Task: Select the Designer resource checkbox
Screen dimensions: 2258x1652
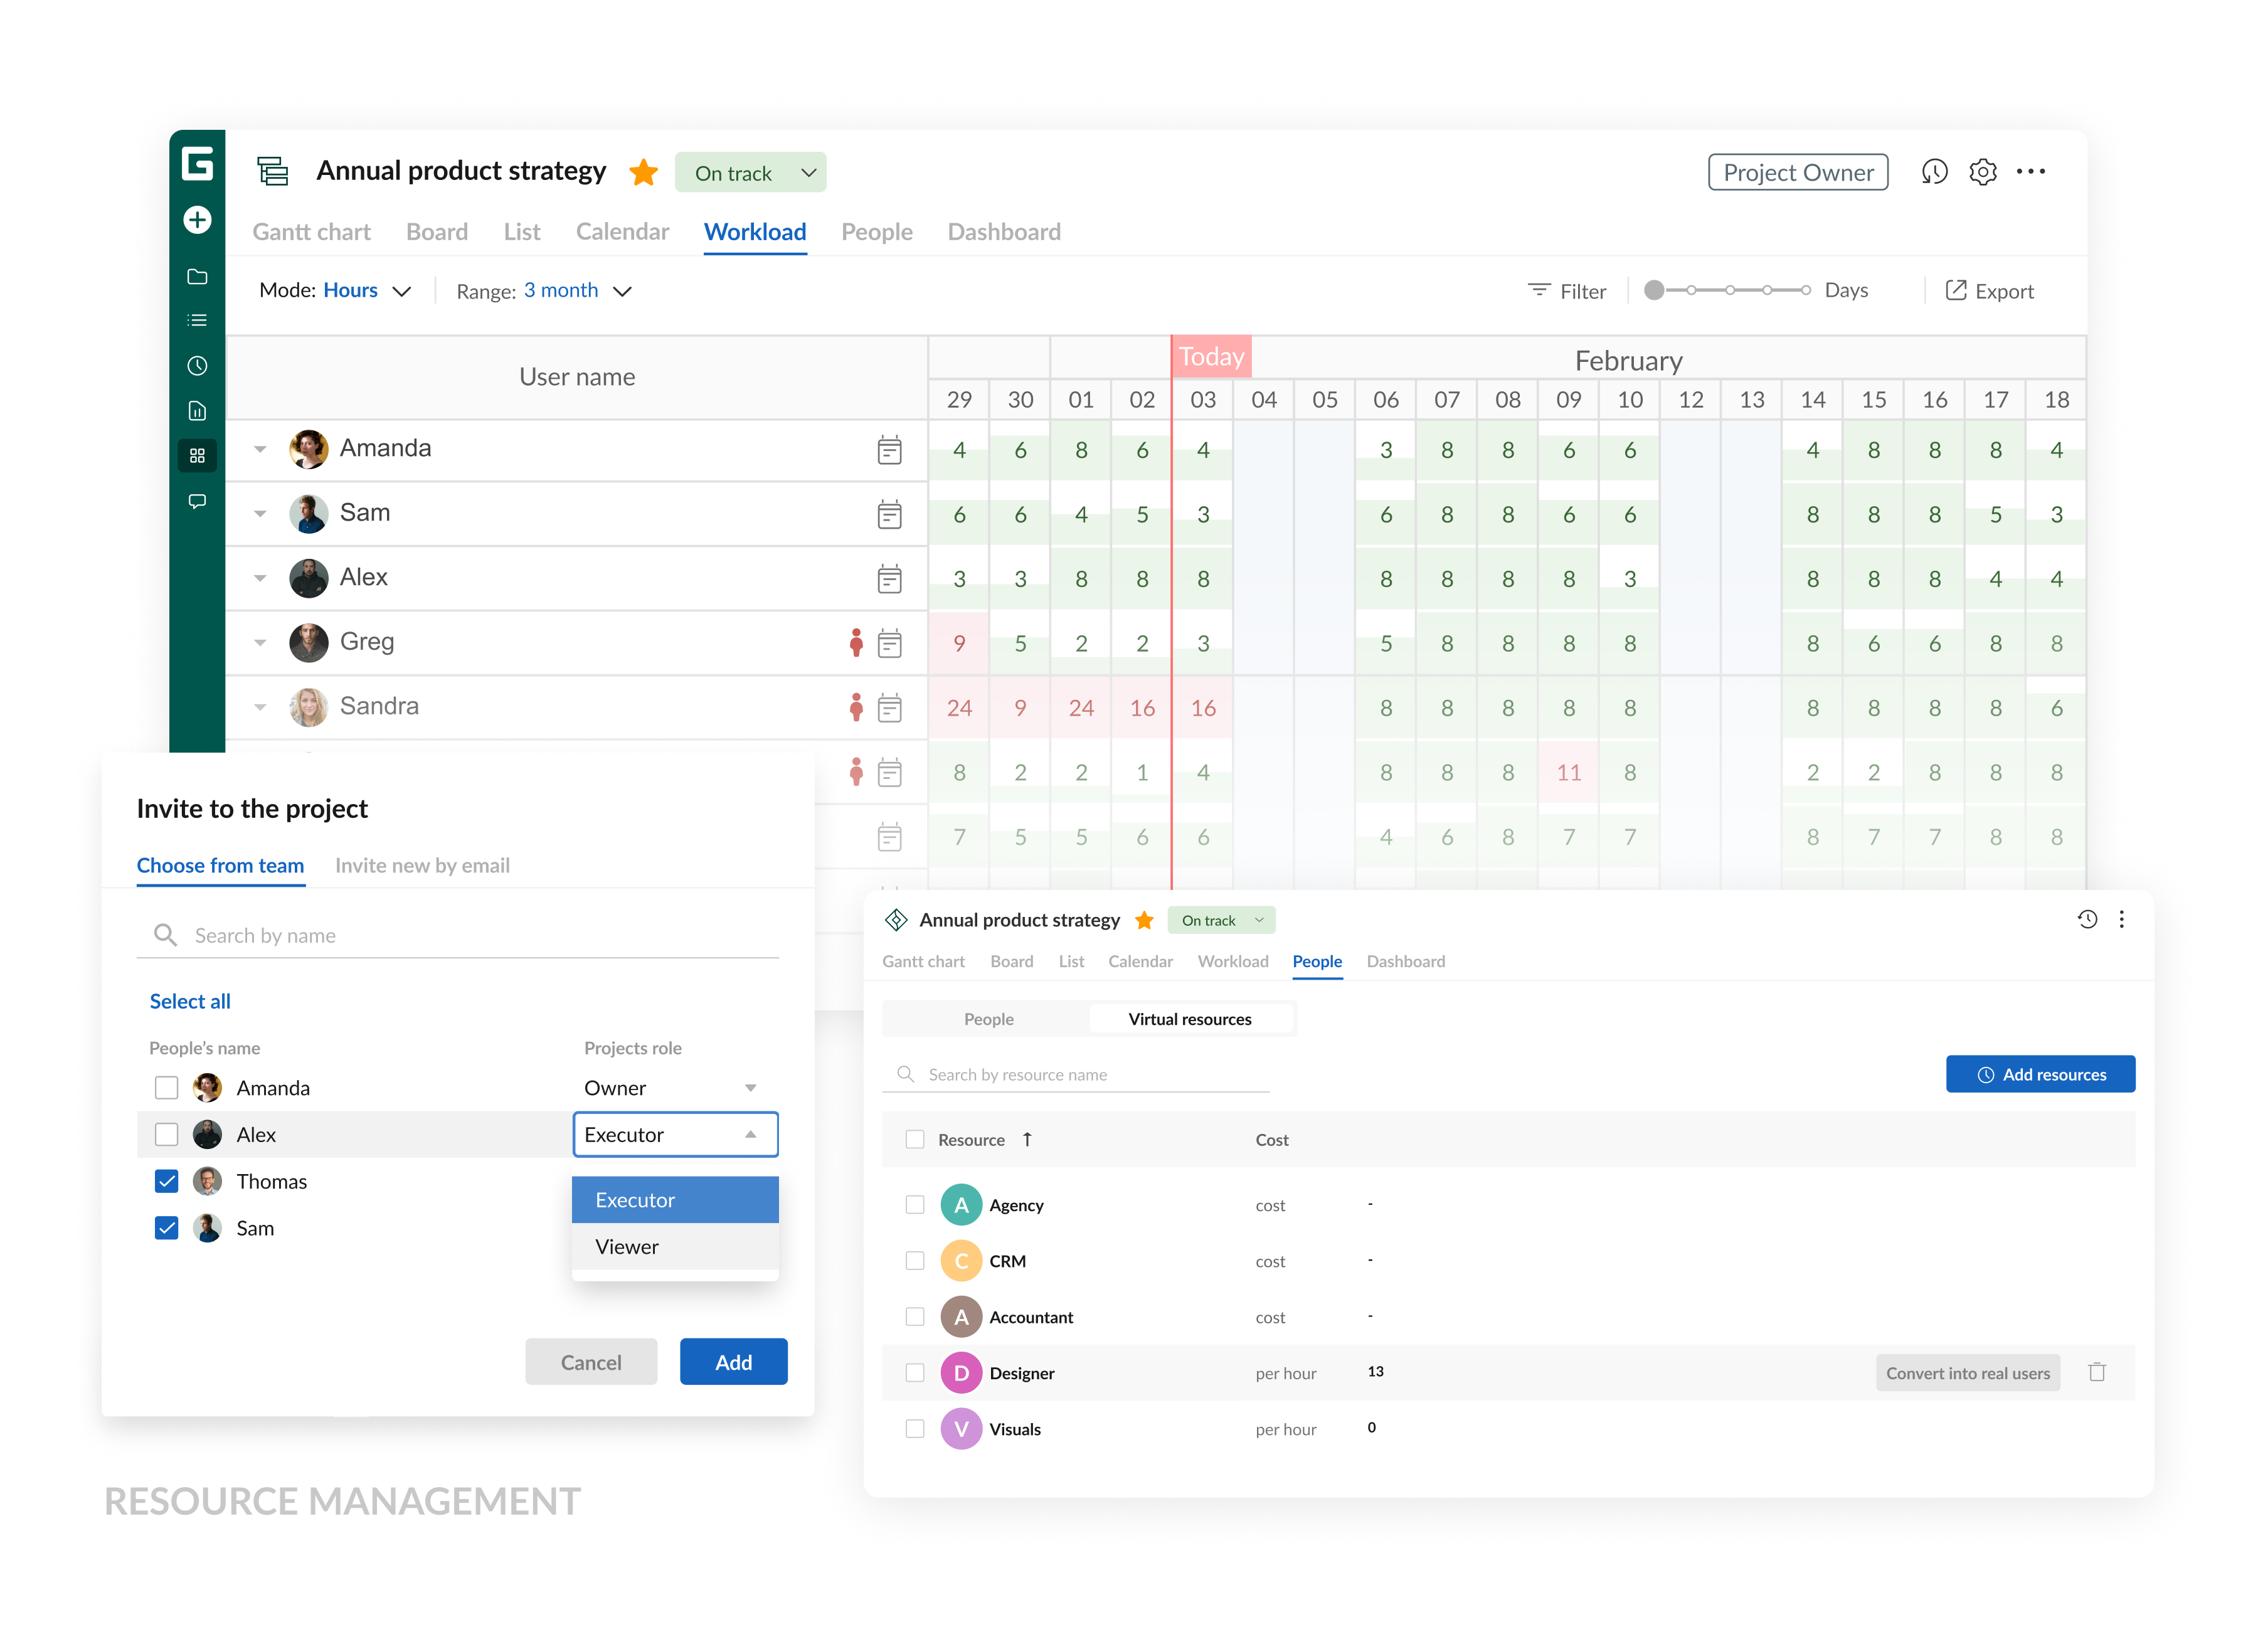Action: 915,1372
